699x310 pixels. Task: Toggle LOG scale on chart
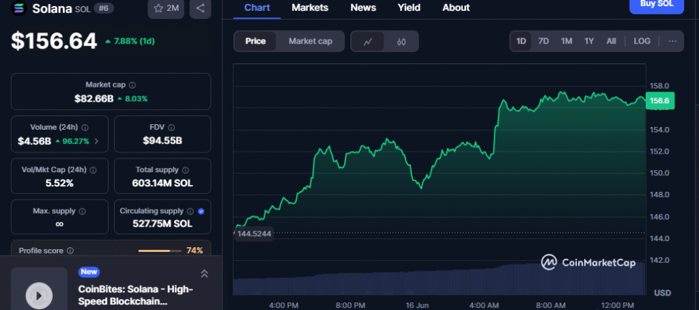click(x=642, y=41)
